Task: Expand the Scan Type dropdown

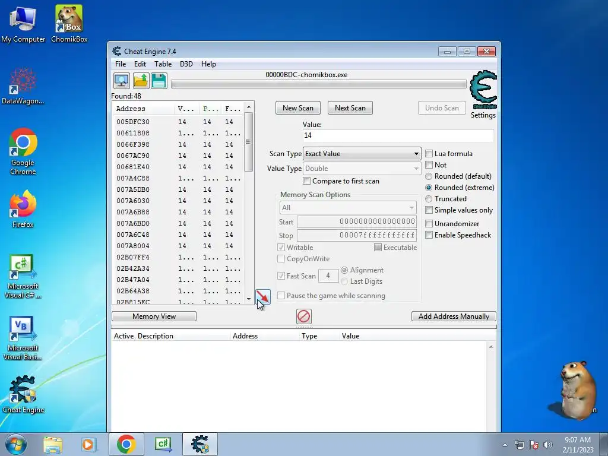Action: tap(362, 154)
